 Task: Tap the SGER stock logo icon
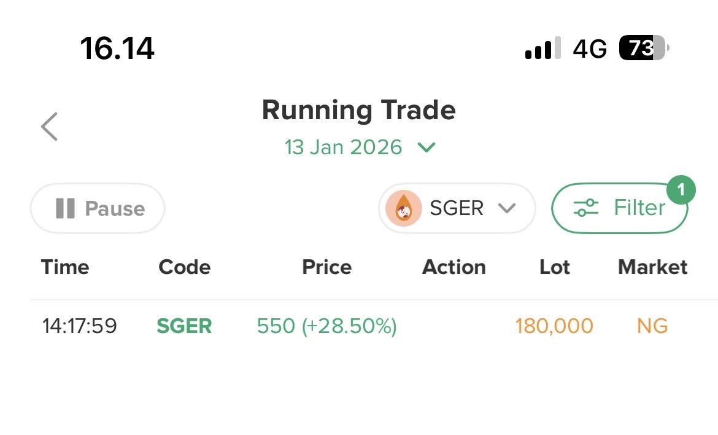coord(404,208)
